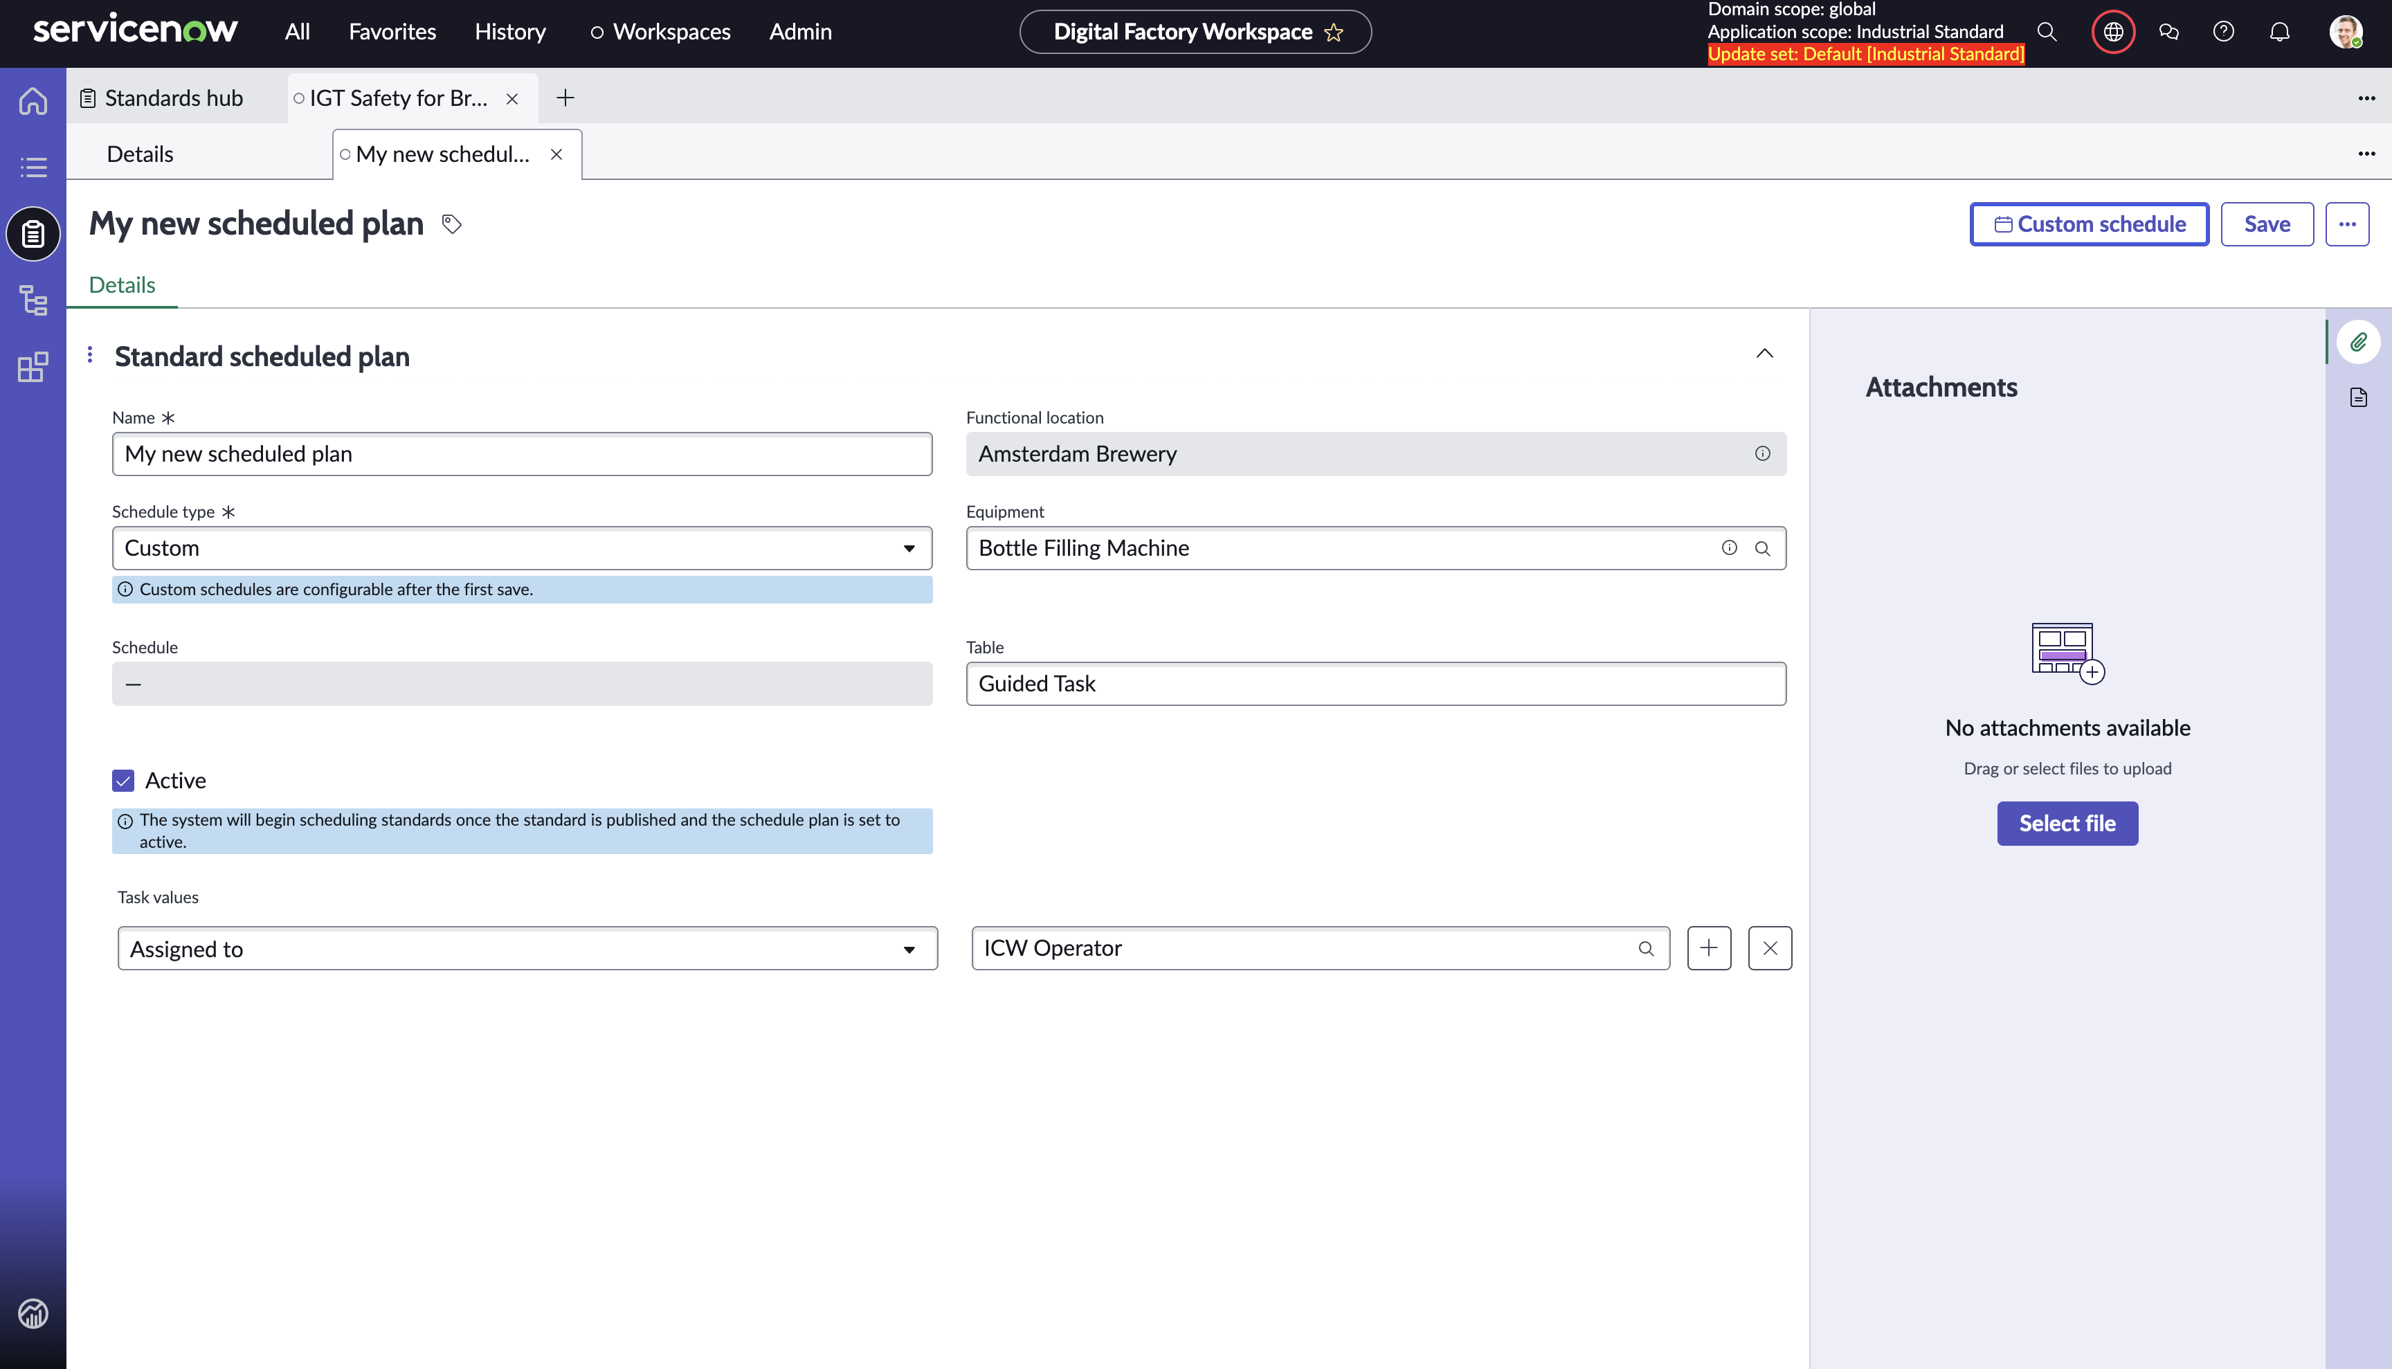Click the Update set: Default [Industrial Standard] label
2392x1369 pixels.
coord(1865,55)
